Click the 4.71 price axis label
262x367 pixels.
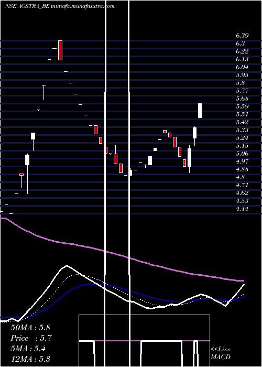[x=242, y=185]
